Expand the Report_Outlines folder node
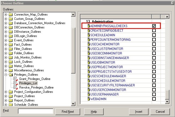Viewport: 175px width, 117px height. (x=6, y=100)
